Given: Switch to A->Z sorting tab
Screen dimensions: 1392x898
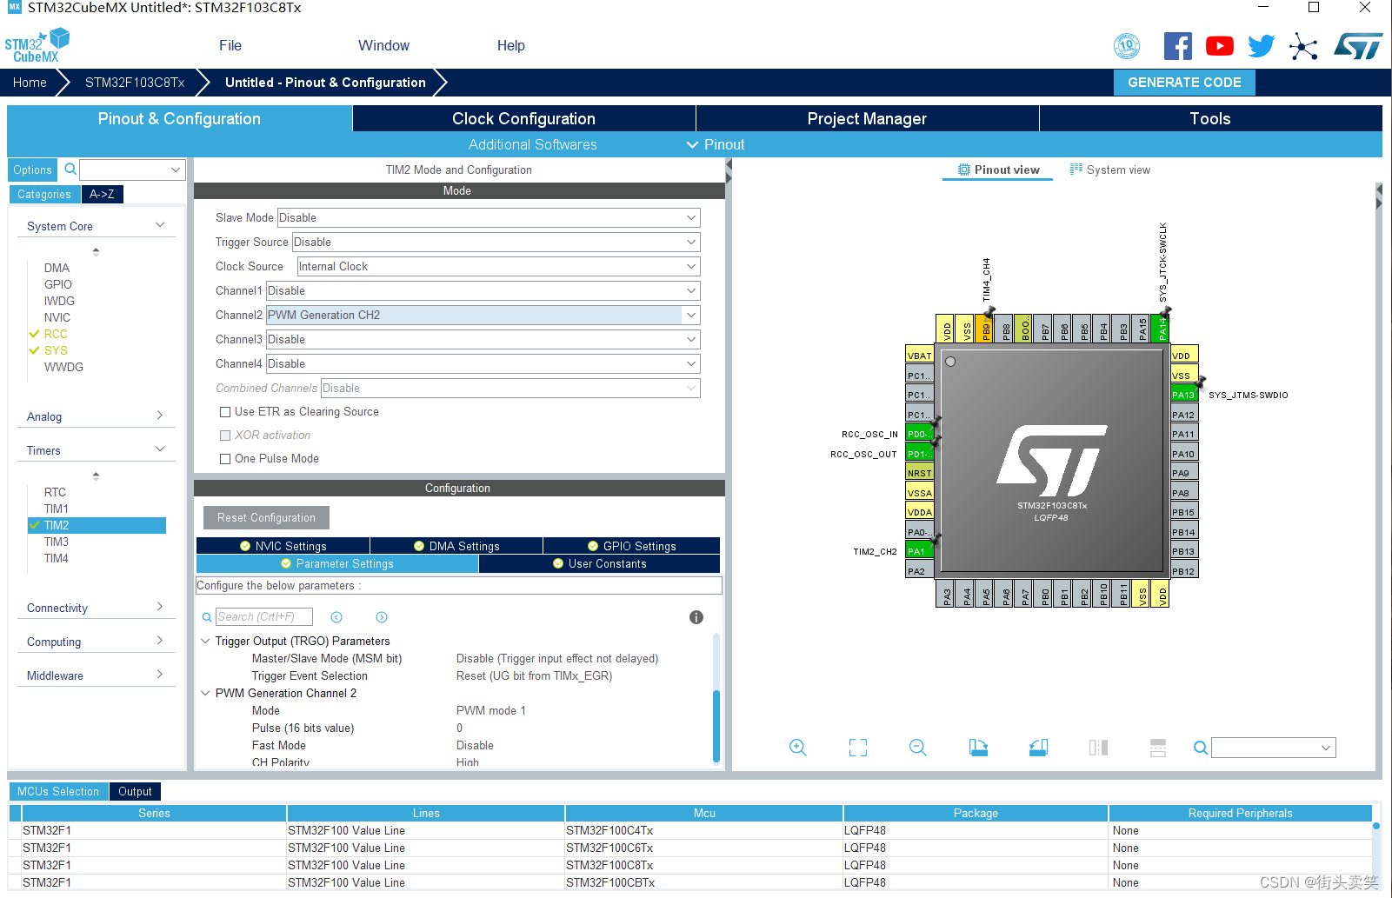Looking at the screenshot, I should 102,194.
